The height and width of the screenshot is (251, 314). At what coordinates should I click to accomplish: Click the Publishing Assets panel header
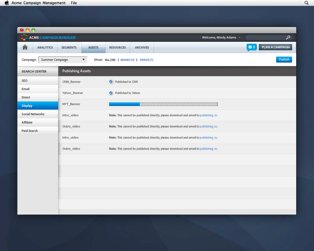(177, 71)
